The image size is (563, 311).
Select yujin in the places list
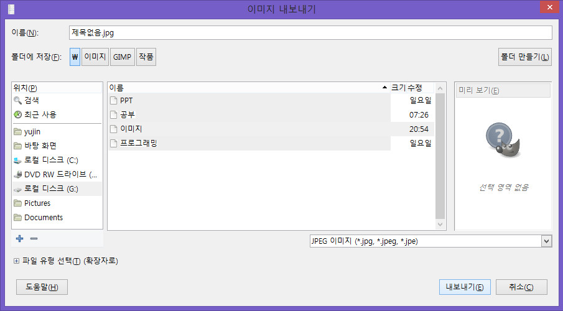[57, 132]
